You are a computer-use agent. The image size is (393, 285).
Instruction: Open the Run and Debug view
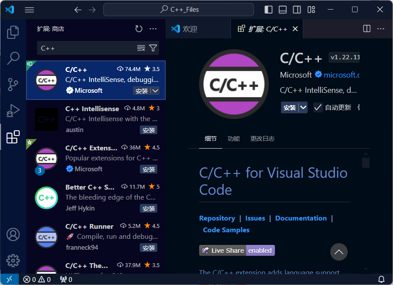pos(13,111)
